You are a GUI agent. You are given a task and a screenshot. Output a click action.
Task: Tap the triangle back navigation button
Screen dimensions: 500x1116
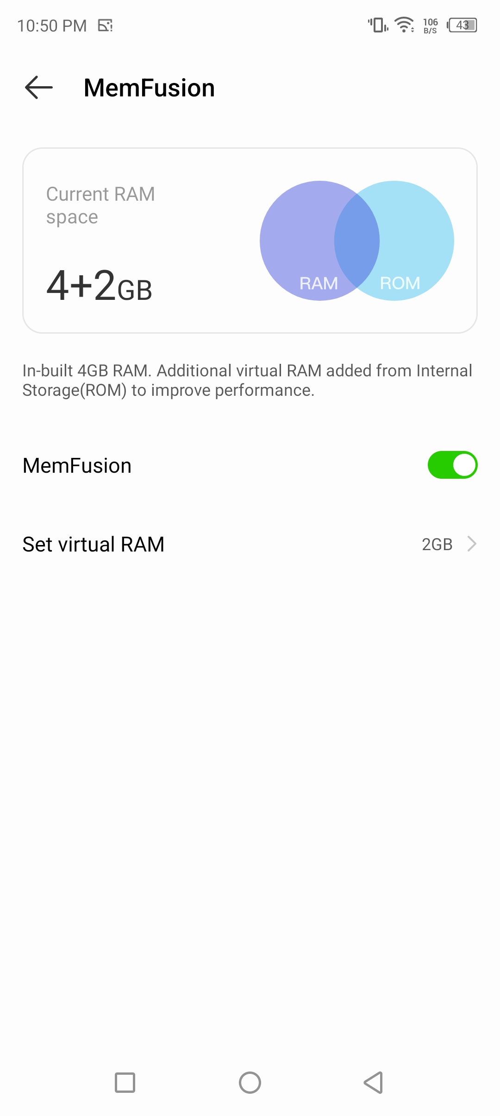coord(374,1083)
